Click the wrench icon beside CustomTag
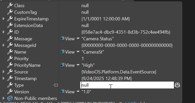Viewport: 195px width, 103px height. (x=10, y=12)
